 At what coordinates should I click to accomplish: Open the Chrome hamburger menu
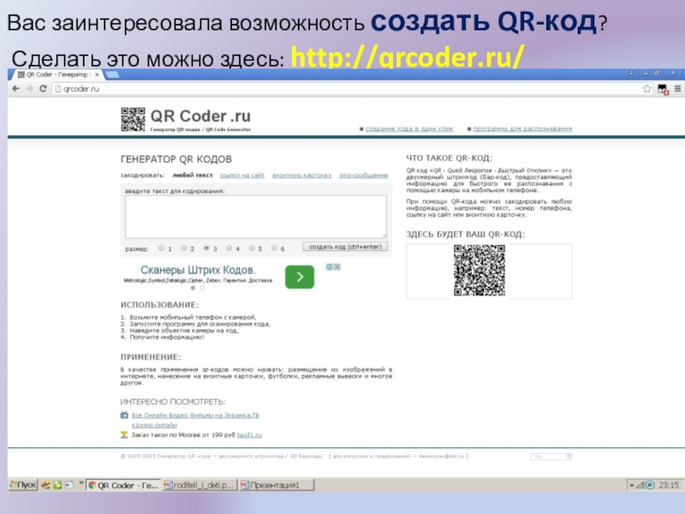point(677,89)
